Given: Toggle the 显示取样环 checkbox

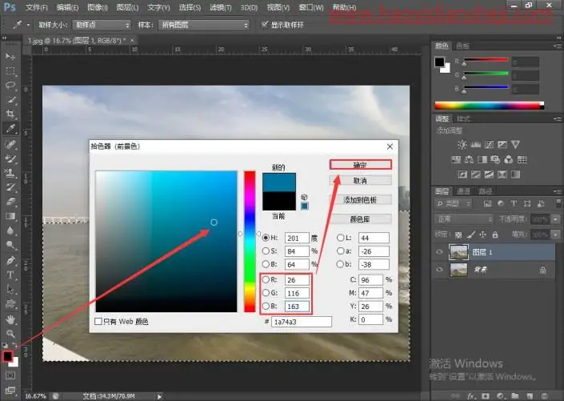Looking at the screenshot, I should 265,25.
